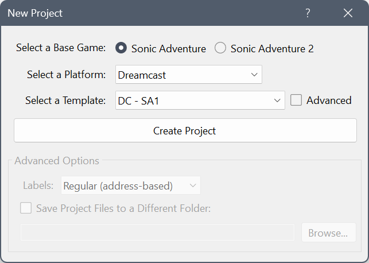Click the chevron arrow of Template dropdown
Screen dimensions: 369x263
pyautogui.click(x=277, y=100)
